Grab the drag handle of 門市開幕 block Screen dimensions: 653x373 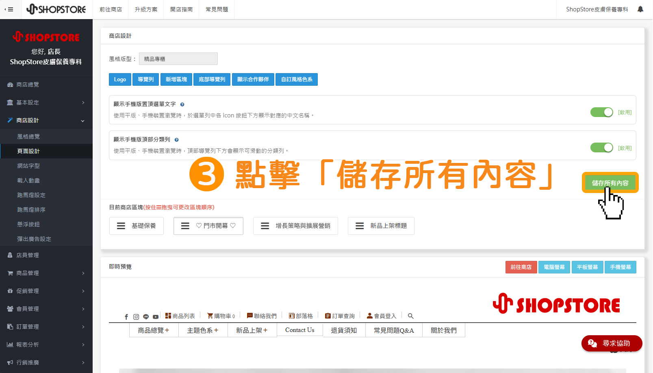click(185, 226)
